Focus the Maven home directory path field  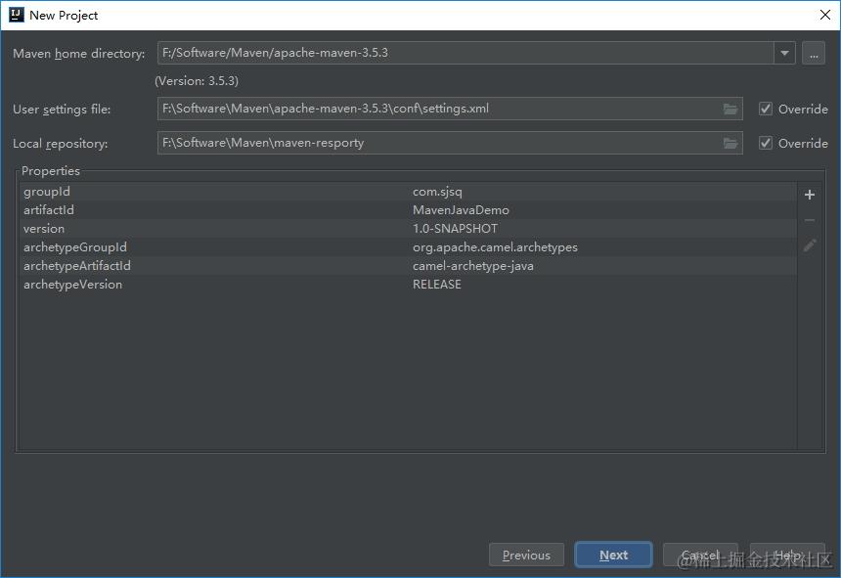point(465,53)
